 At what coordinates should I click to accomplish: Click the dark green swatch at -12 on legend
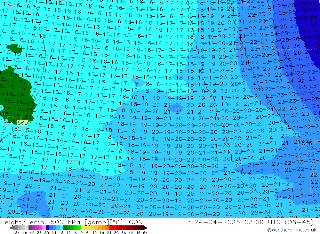coord(65,228)
